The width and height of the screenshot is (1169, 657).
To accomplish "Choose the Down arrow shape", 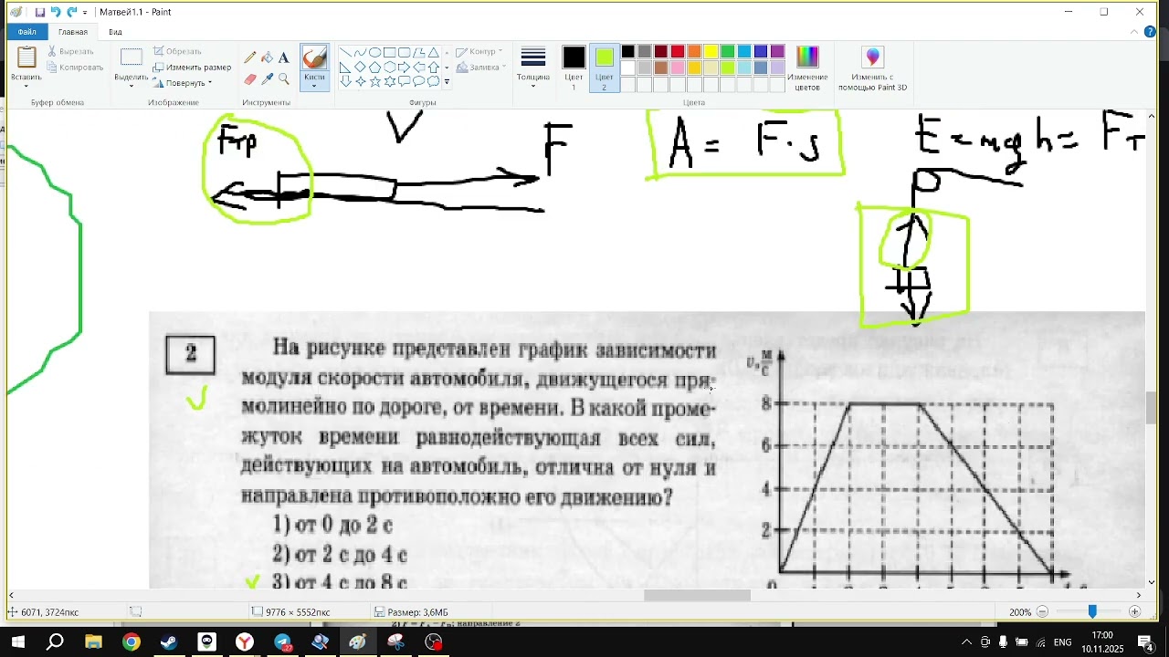I will (345, 82).
